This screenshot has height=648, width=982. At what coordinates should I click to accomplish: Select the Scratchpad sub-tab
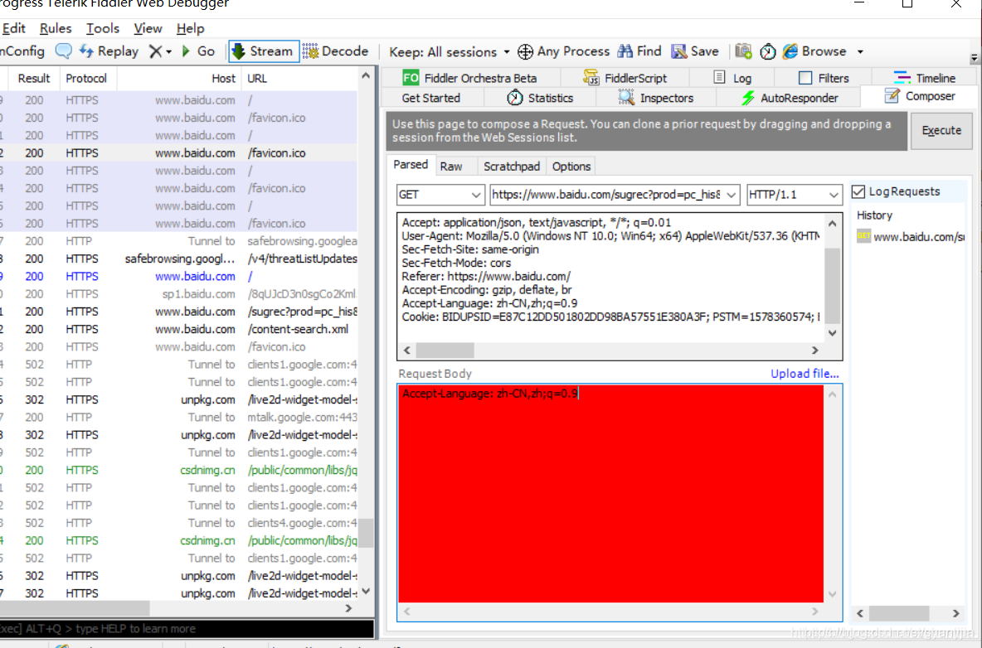512,167
